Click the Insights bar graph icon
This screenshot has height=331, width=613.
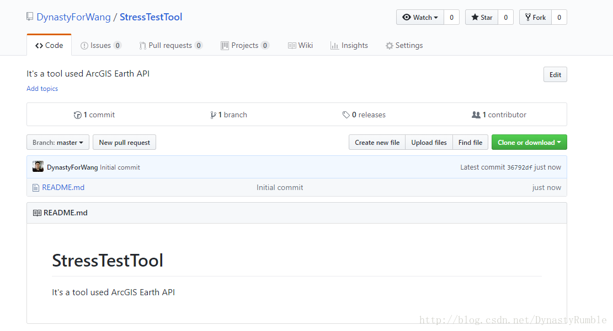coord(334,46)
